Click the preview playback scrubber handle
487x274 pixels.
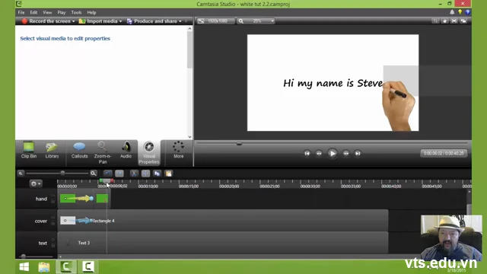239,144
